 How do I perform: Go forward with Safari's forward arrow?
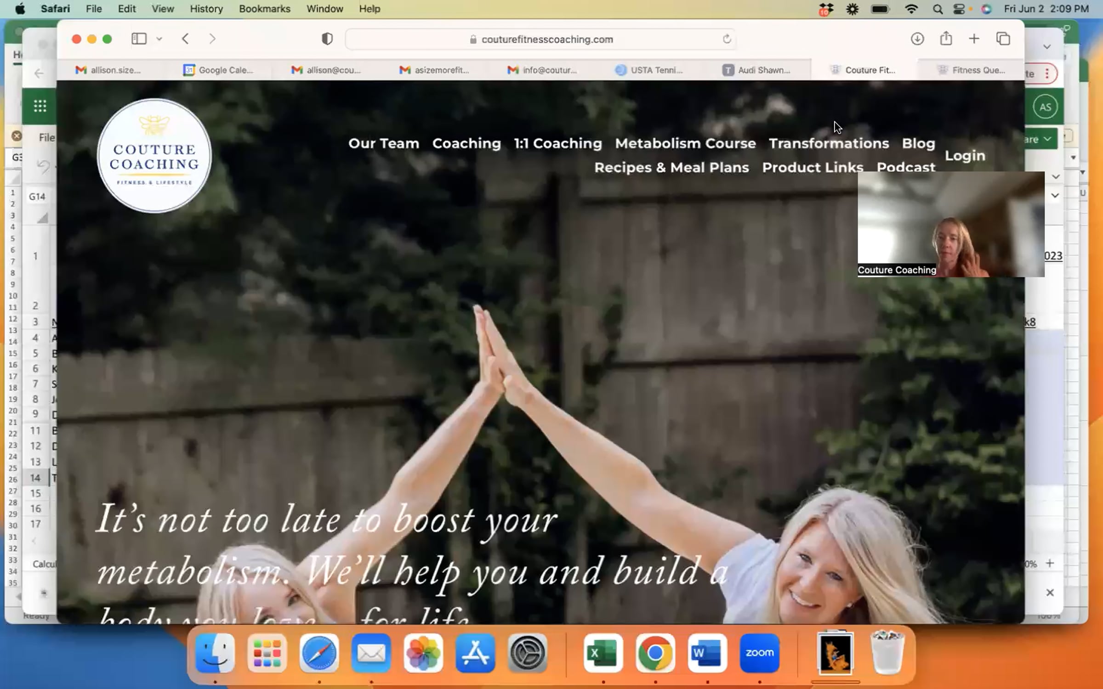pyautogui.click(x=212, y=39)
